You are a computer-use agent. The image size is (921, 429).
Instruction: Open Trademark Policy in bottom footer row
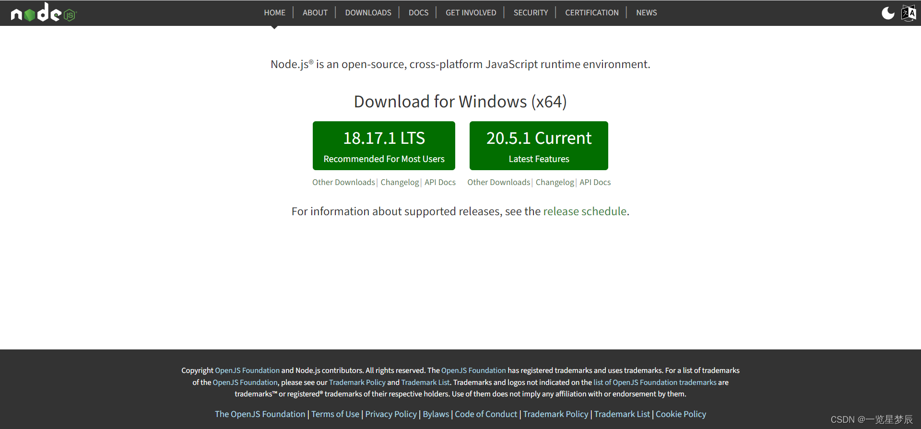[555, 414]
